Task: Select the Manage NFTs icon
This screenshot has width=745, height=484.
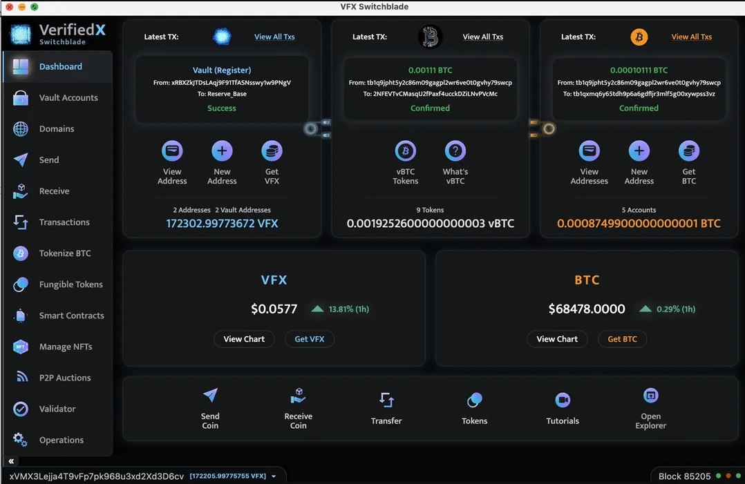Action: pyautogui.click(x=19, y=346)
